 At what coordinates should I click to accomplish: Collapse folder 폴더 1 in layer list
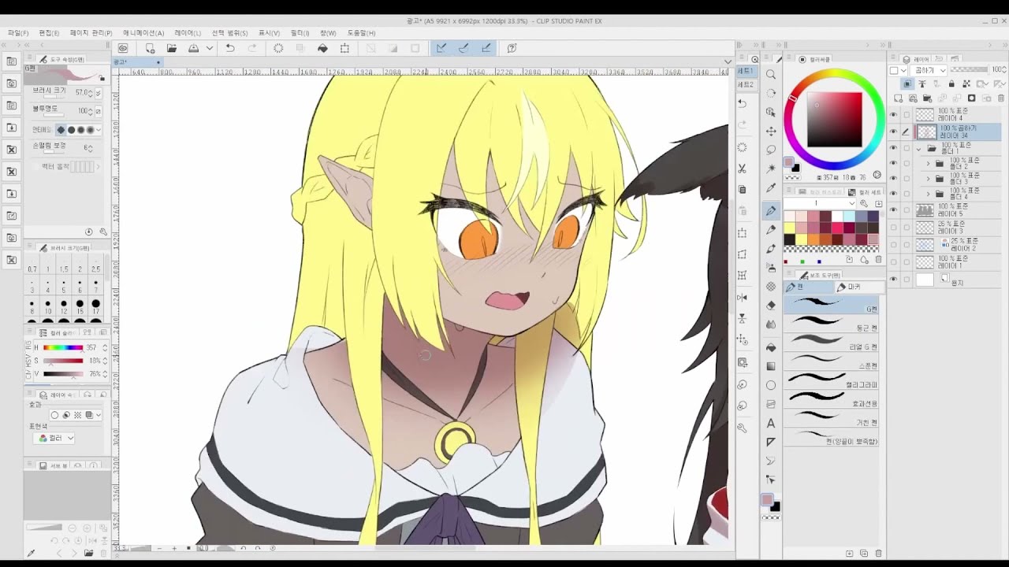(x=919, y=148)
